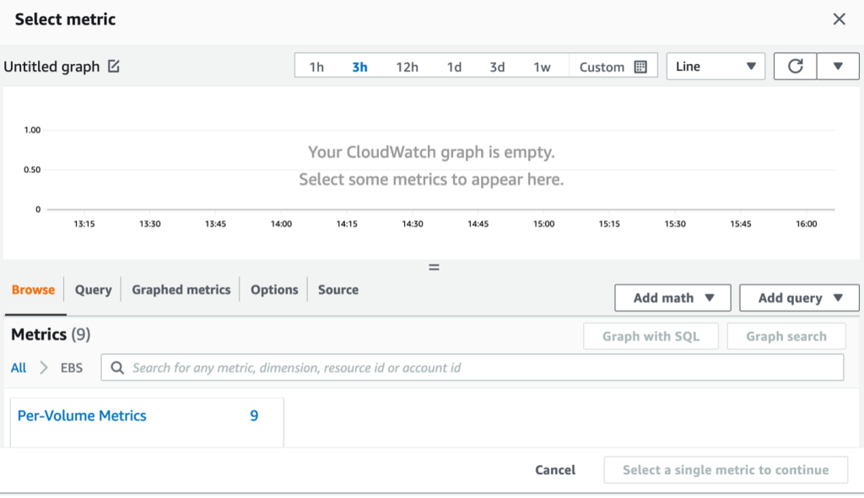Screen dimensions: 864x498
Task: Enable the 12h time range
Action: pos(407,66)
